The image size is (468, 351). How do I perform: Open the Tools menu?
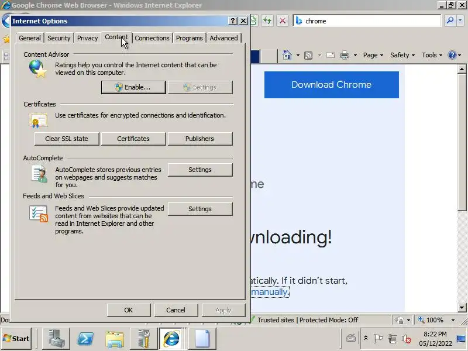pyautogui.click(x=432, y=55)
